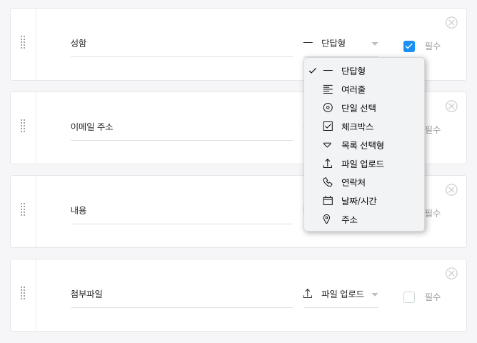Choose 여러줄 from the type menu
Viewport: 477px width, 343px height.
coord(353,89)
